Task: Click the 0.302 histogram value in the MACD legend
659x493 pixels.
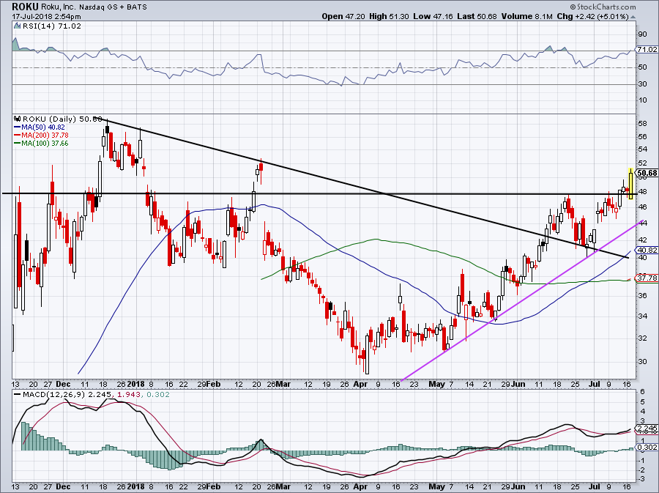Action: point(157,395)
